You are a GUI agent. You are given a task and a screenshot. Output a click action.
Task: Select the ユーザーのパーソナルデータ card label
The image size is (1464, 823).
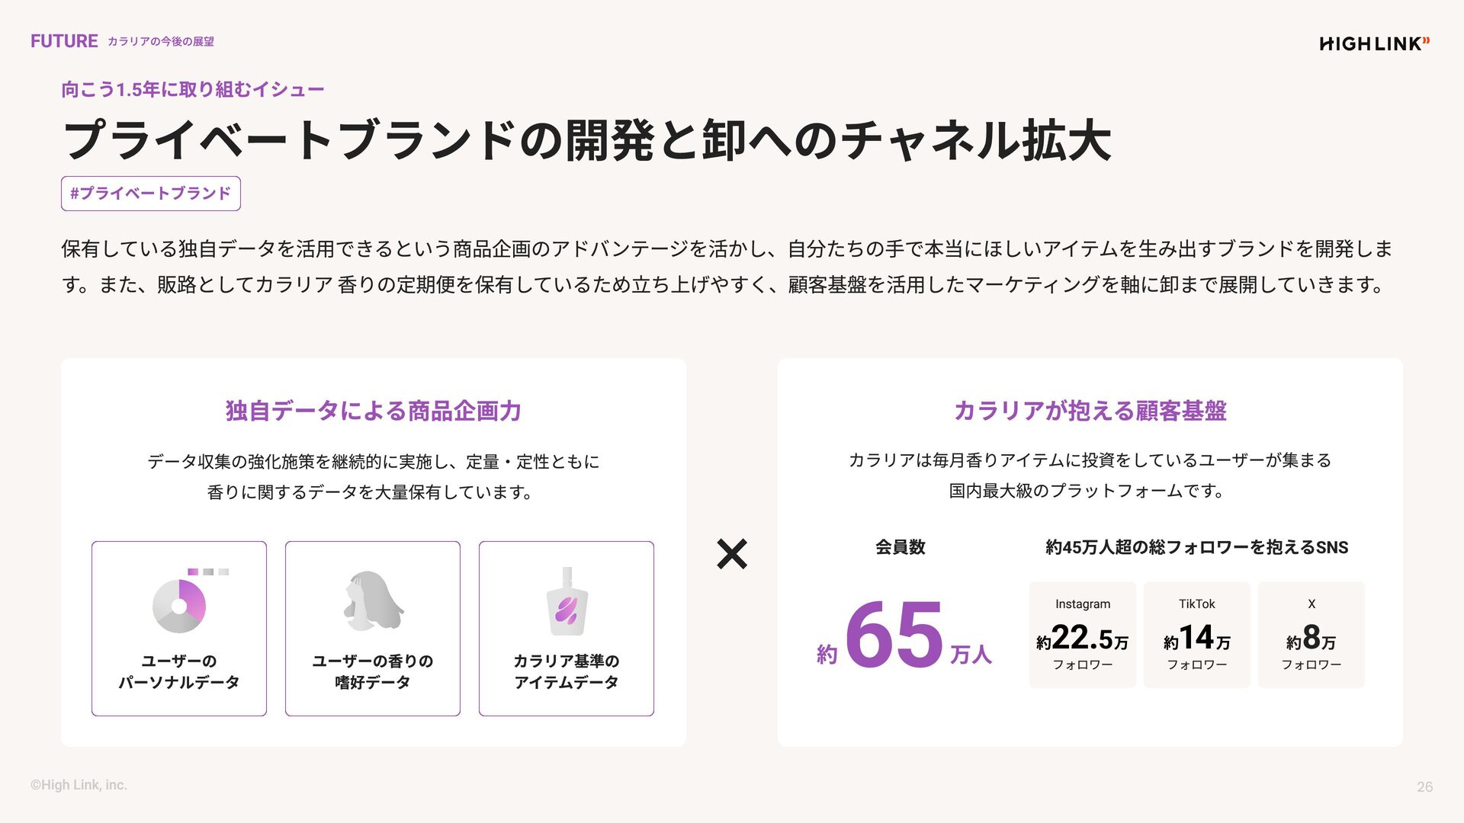(x=179, y=671)
